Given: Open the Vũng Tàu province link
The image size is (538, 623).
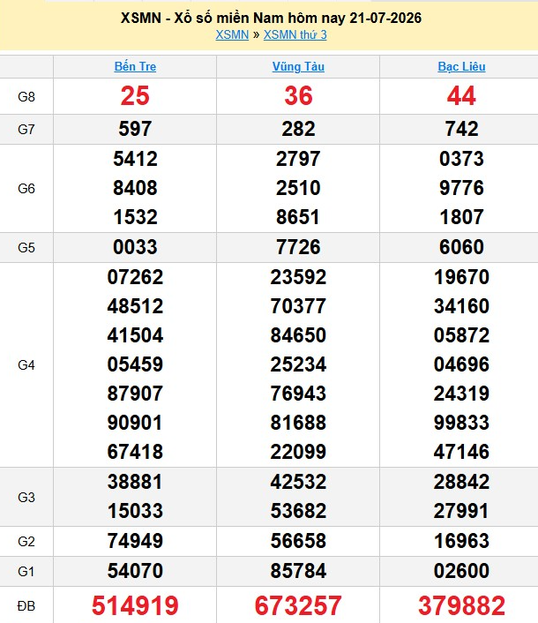Looking at the screenshot, I should (298, 66).
